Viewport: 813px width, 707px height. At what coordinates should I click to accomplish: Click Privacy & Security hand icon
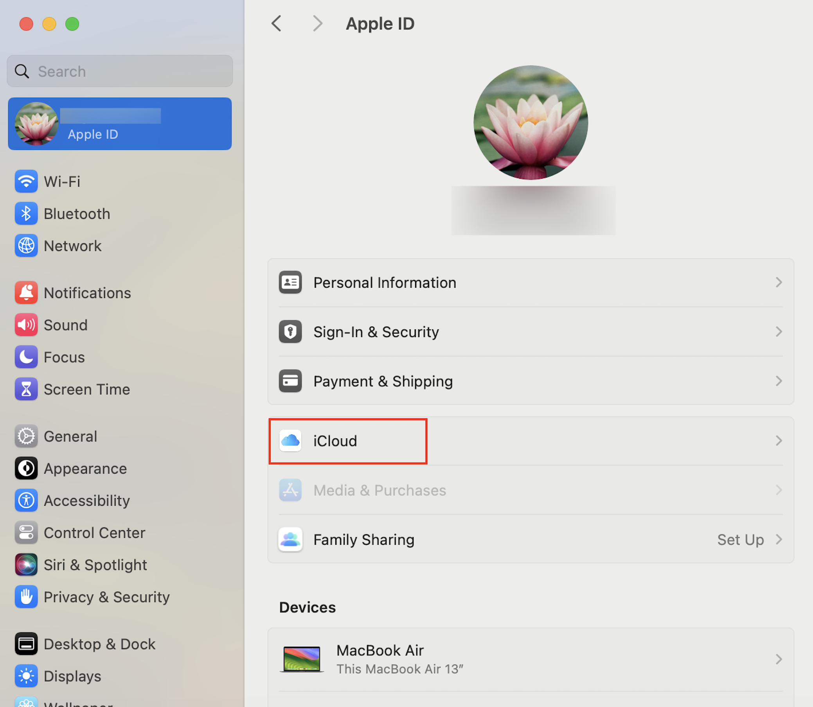coord(26,597)
